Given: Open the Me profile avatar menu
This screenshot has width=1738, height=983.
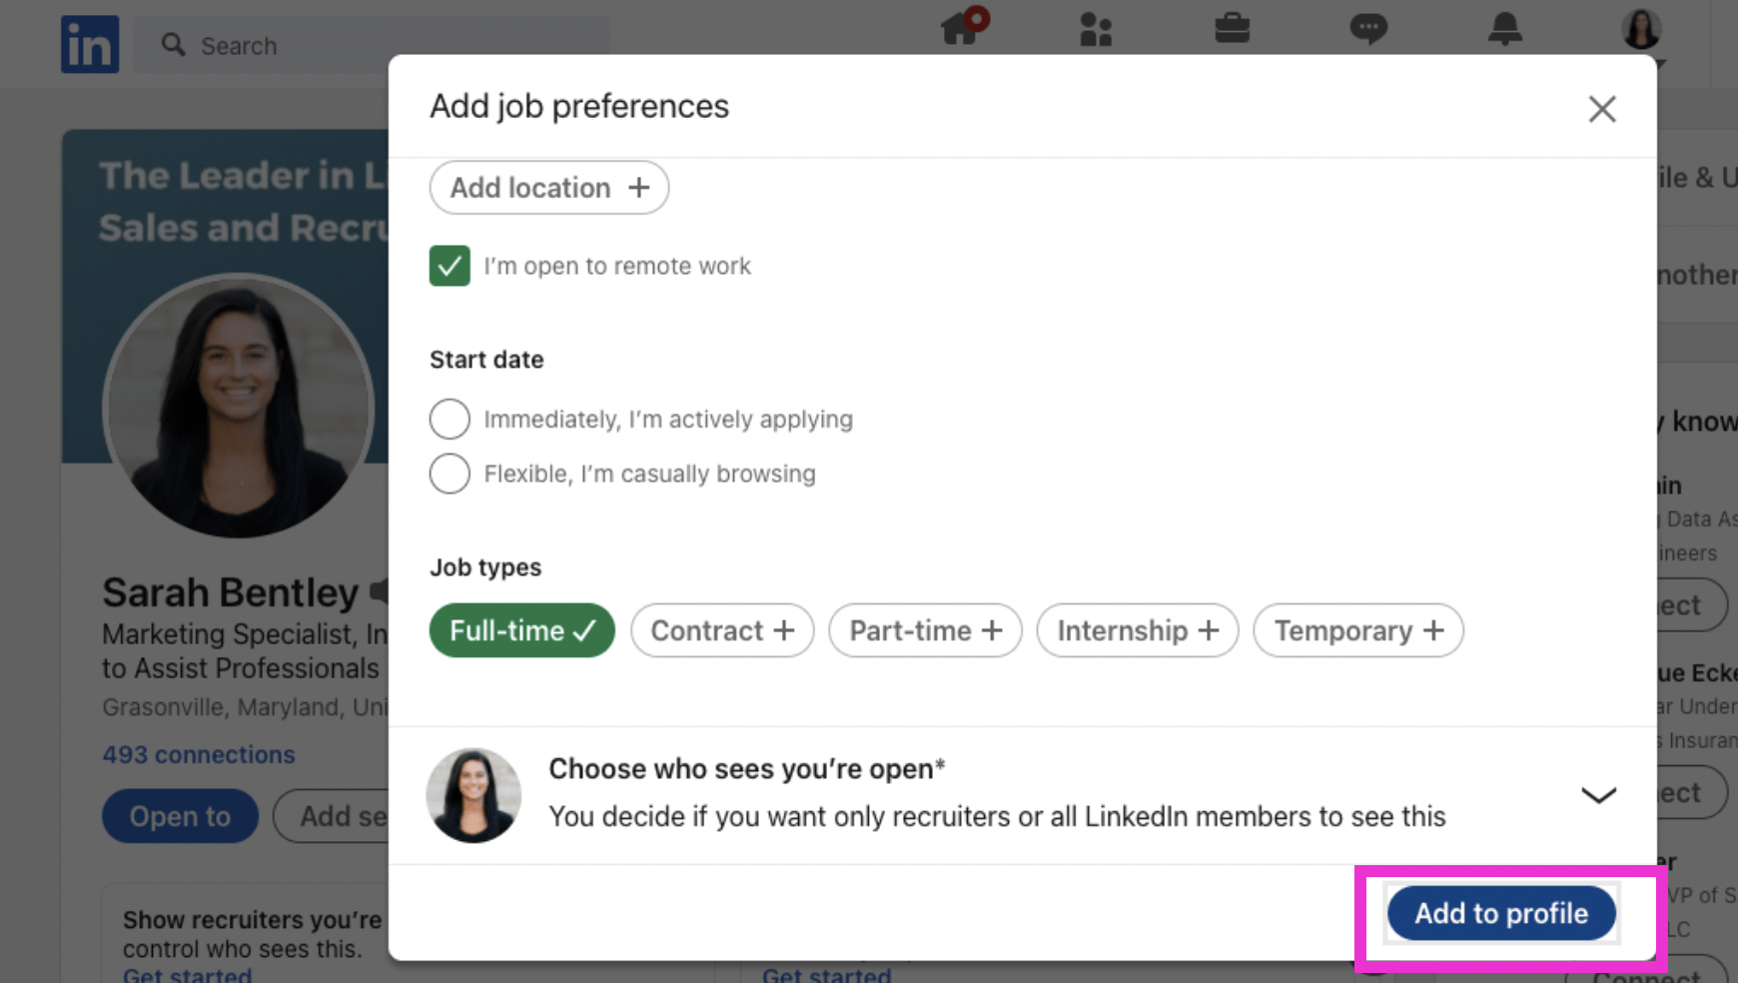Looking at the screenshot, I should click(1640, 30).
